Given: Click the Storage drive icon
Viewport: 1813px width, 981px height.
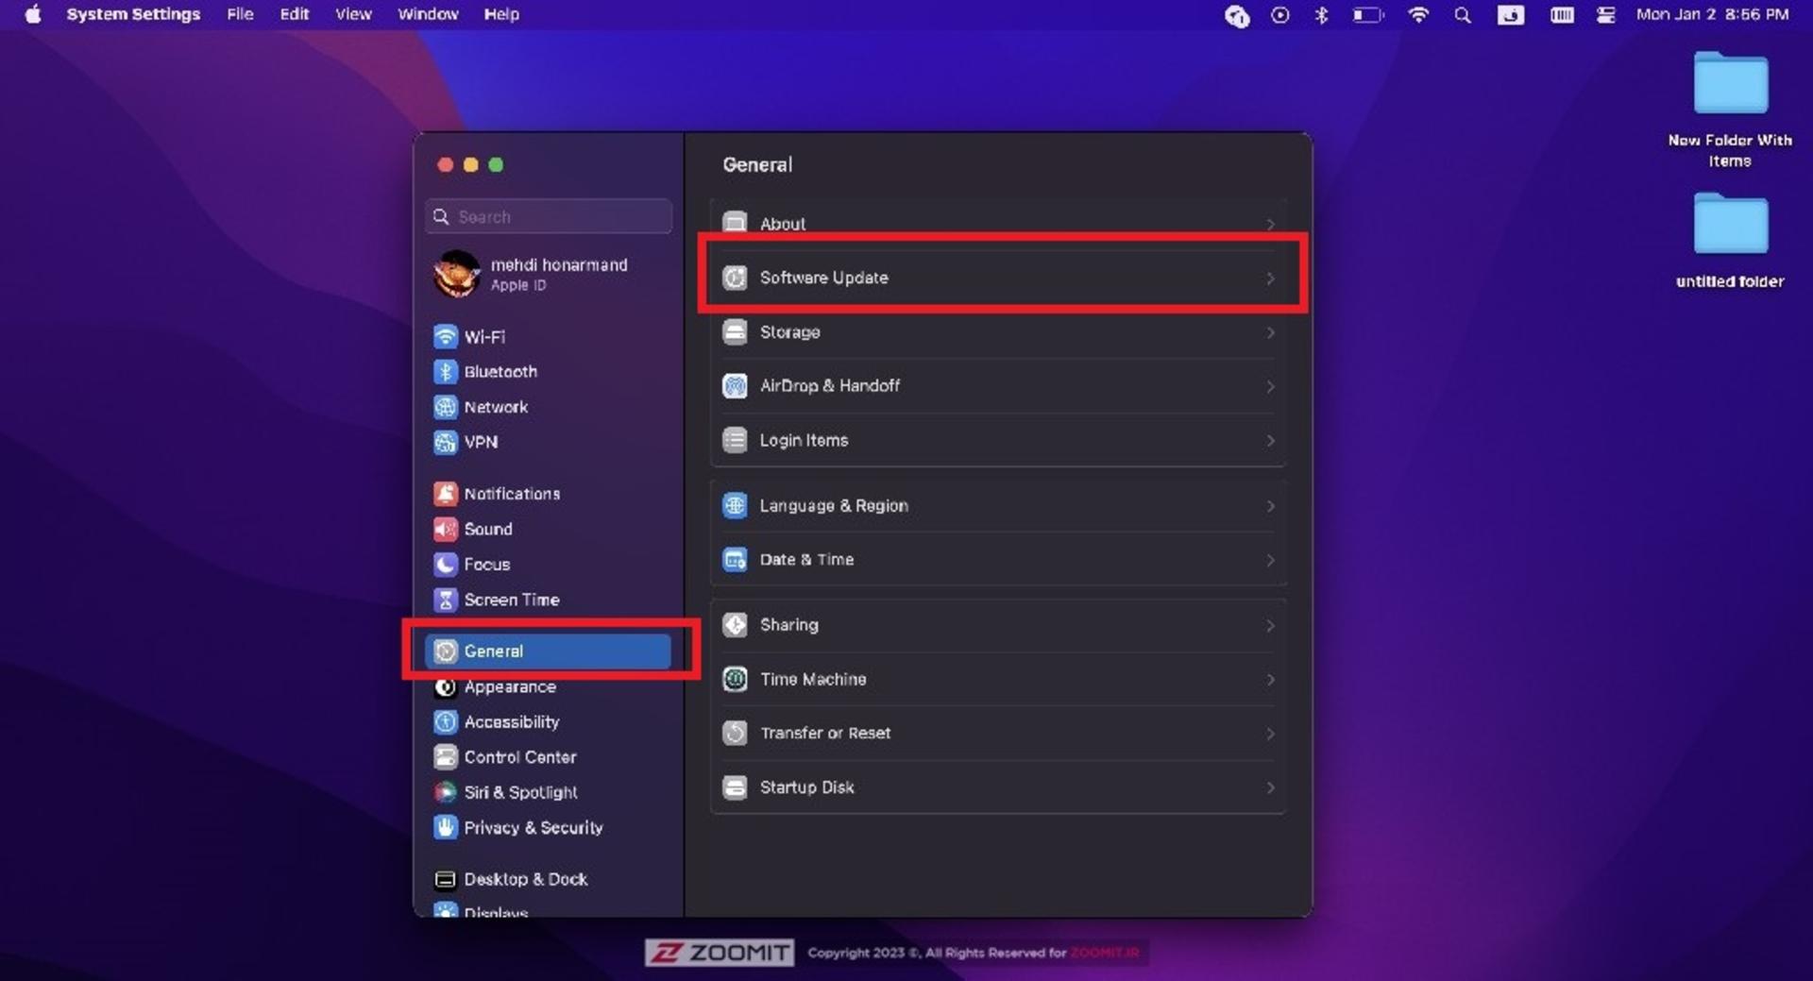Looking at the screenshot, I should coord(735,331).
